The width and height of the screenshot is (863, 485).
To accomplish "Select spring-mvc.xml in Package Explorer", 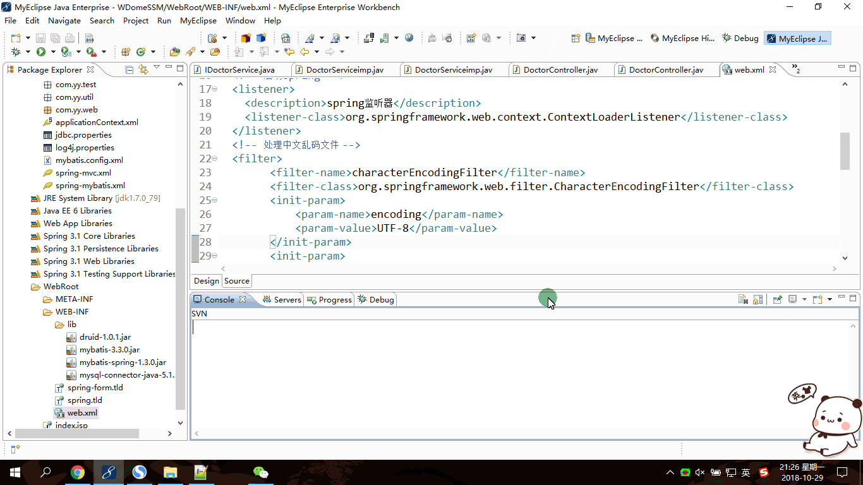I will tap(83, 173).
